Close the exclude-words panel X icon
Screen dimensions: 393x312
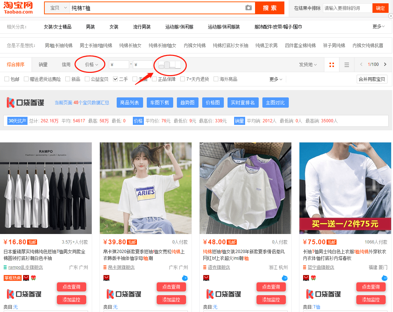click(x=390, y=16)
